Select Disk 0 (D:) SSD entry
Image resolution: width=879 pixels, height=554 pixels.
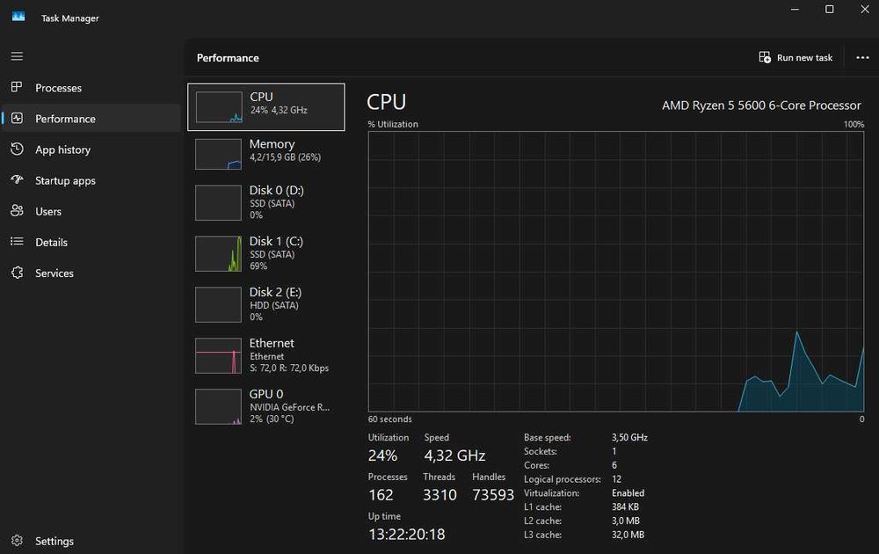(x=266, y=202)
